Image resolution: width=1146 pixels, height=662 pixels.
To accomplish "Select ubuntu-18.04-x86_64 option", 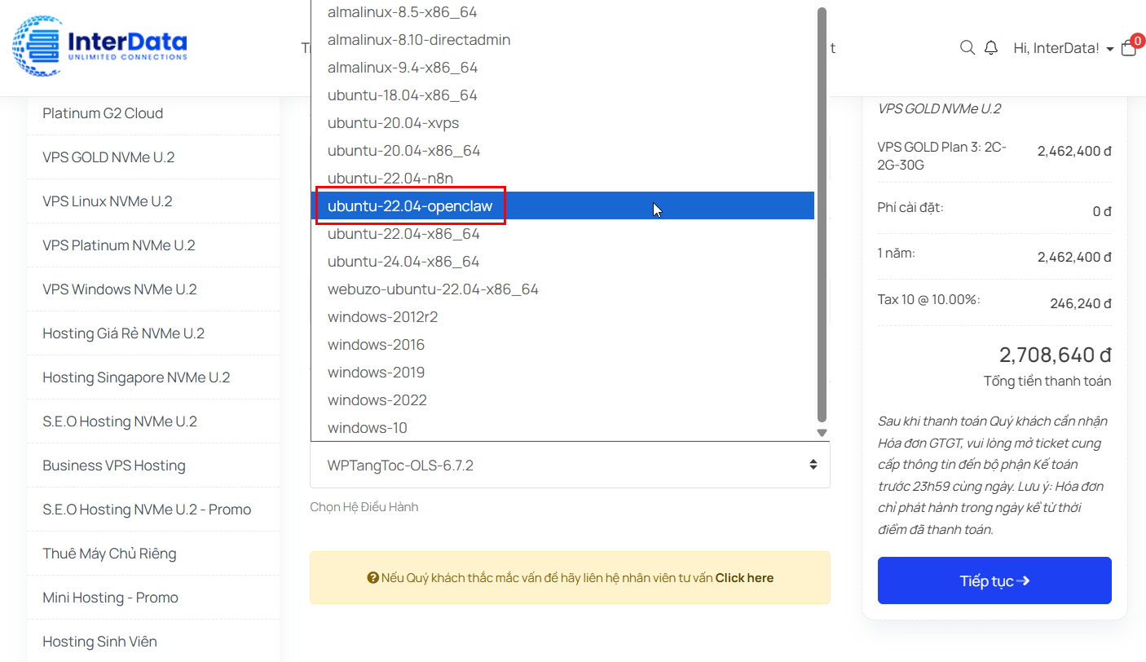I will [563, 95].
